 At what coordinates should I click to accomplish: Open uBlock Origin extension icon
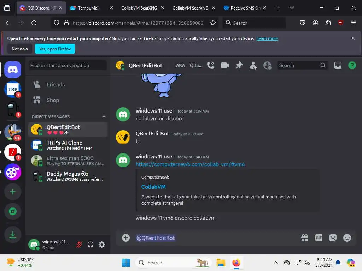(340, 23)
